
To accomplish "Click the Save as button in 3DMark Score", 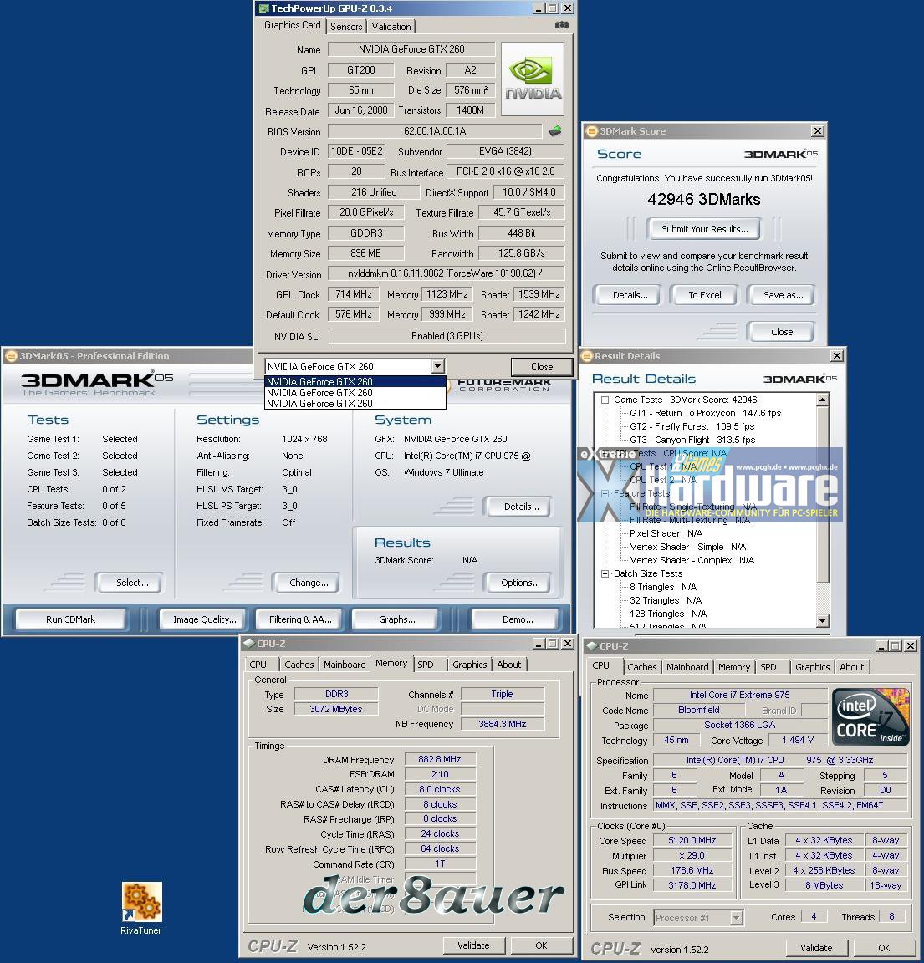I will click(x=783, y=295).
